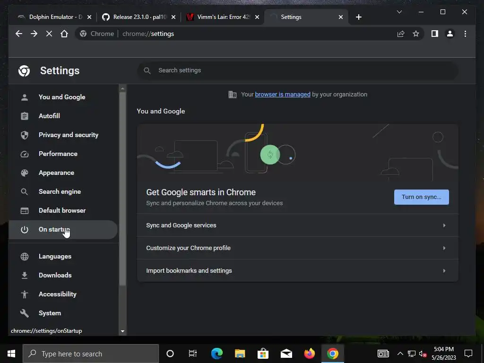Image resolution: width=484 pixels, height=363 pixels.
Task: Switch to the Dolphin Emulator tab
Action: coord(54,17)
